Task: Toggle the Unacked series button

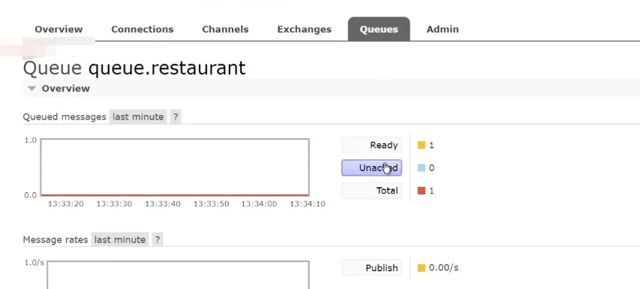Action: pyautogui.click(x=371, y=167)
